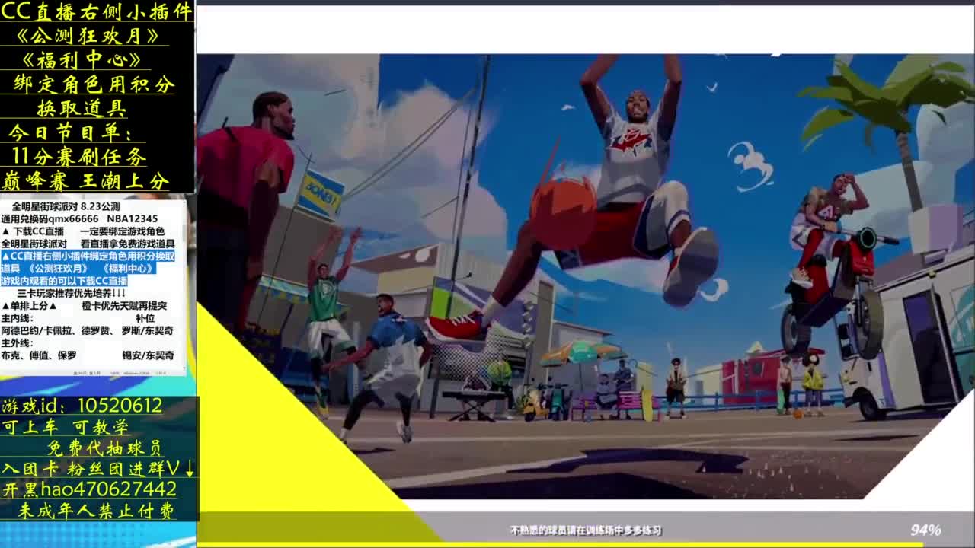975x548 pixels.
Task: Click the '免费代抽球员' line
Action: point(104,448)
